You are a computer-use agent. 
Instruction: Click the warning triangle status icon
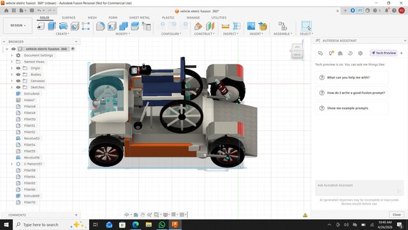pos(305,215)
